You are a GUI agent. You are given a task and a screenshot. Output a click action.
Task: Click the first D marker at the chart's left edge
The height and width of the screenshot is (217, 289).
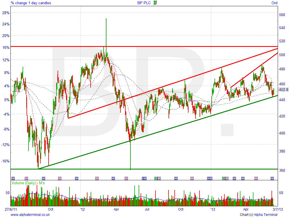(13, 179)
